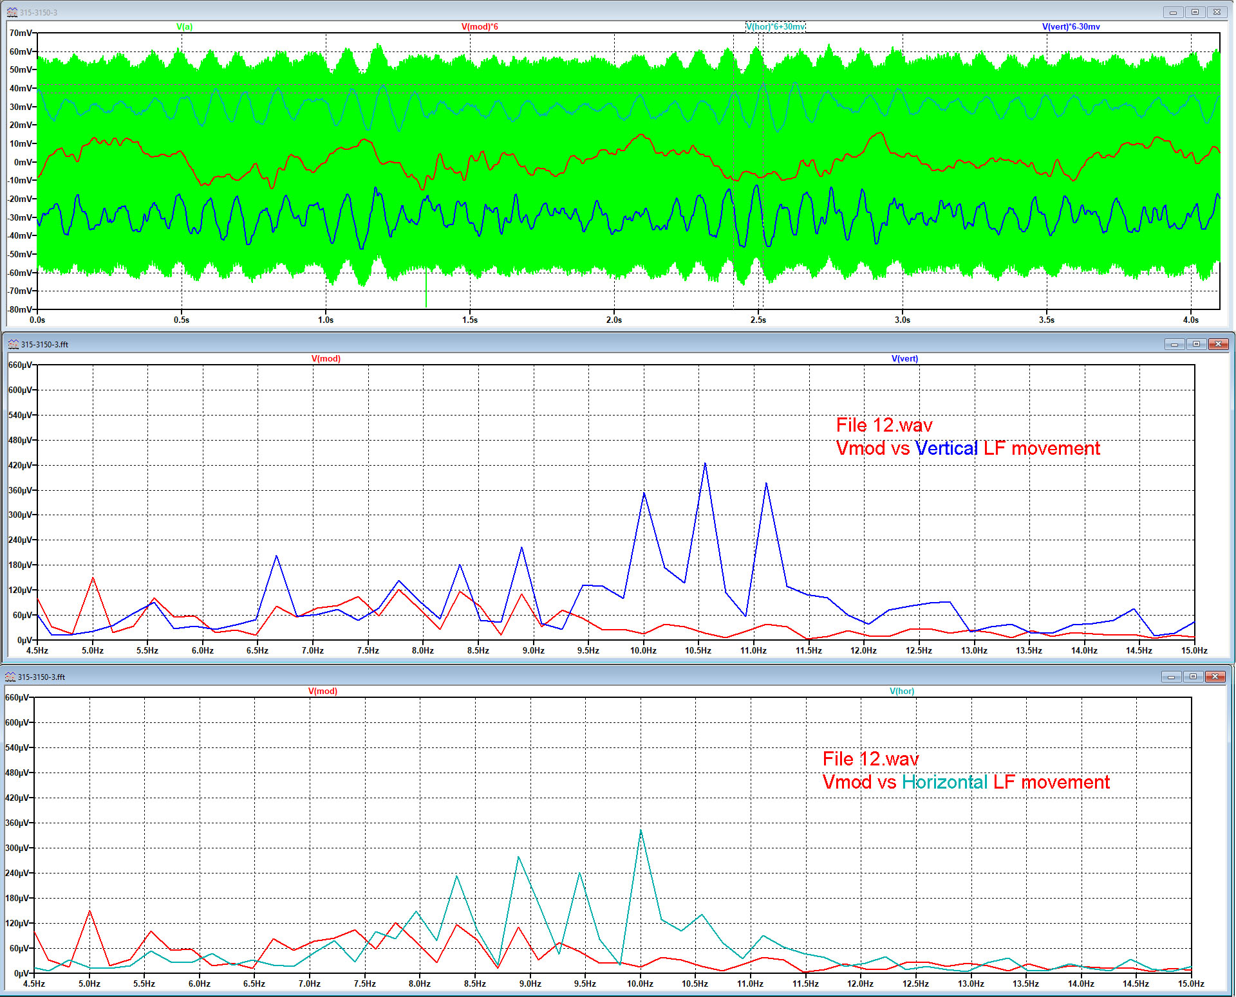
Task: Restore the V(hor) FFT window
Action: [x=1193, y=677]
